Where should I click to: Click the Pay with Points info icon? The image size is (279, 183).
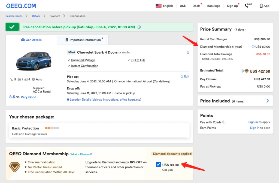point(224,122)
